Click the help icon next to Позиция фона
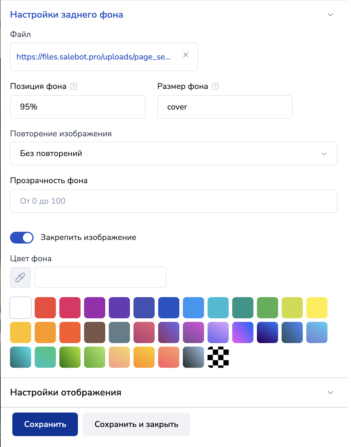The image size is (351, 447). 73,86
